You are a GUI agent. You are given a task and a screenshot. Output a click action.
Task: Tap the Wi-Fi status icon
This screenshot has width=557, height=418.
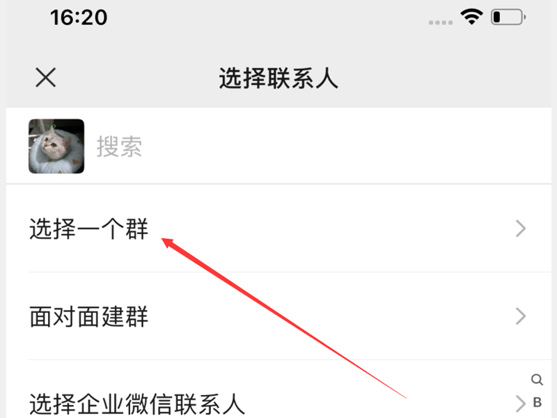[x=471, y=17]
